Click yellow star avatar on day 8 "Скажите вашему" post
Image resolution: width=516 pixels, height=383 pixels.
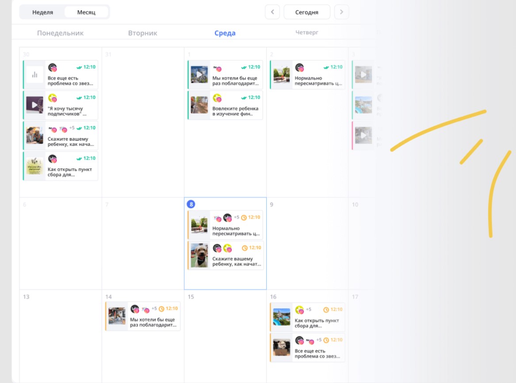point(227,248)
